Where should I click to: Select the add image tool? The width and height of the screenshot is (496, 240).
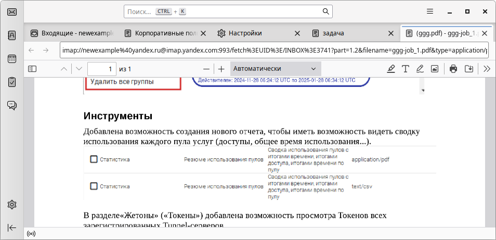(x=435, y=69)
